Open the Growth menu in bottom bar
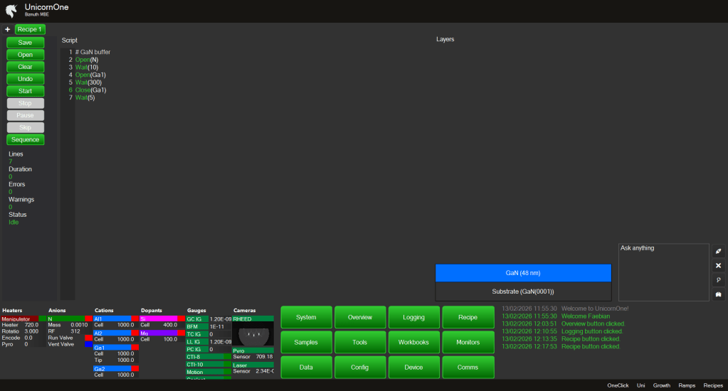 click(x=662, y=385)
